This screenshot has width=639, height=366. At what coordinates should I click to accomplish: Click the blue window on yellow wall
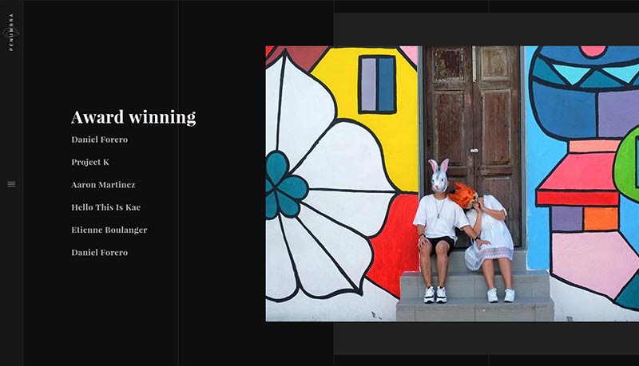377,85
